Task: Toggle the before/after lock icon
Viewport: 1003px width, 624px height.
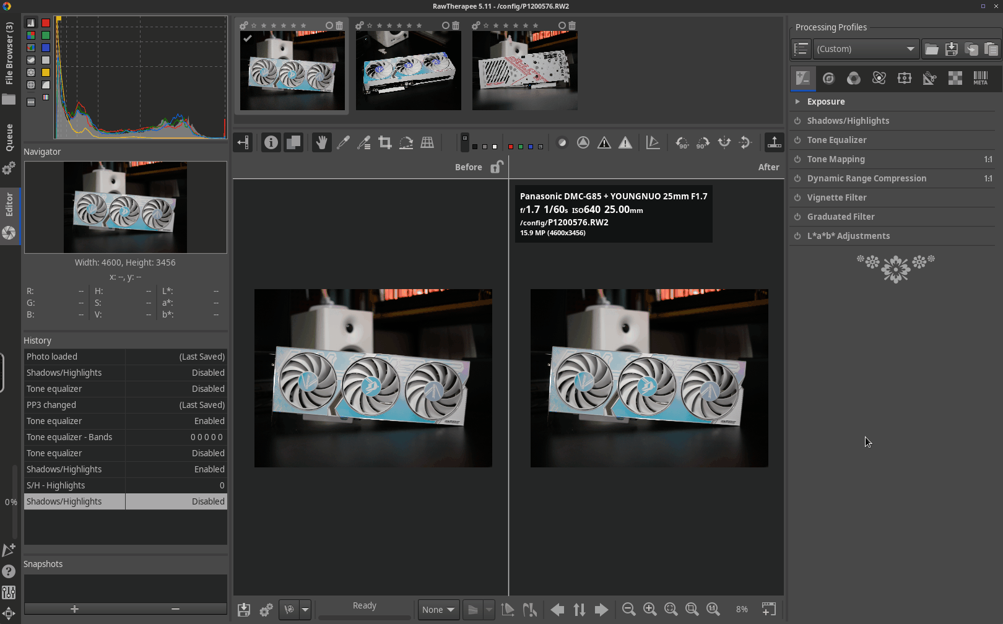Action: (497, 167)
